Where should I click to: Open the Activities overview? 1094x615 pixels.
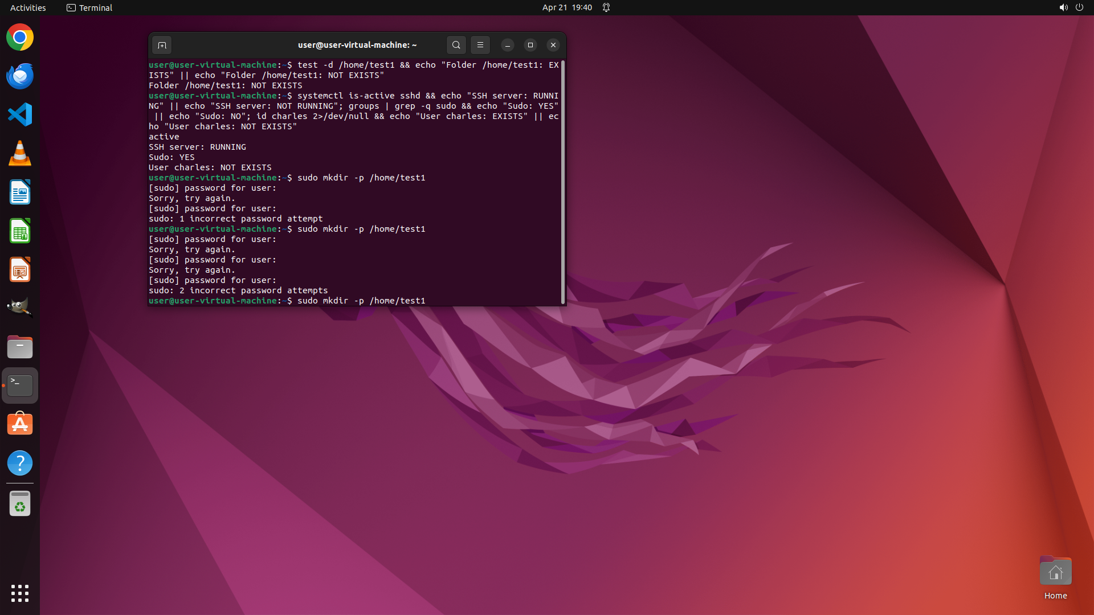point(28,7)
